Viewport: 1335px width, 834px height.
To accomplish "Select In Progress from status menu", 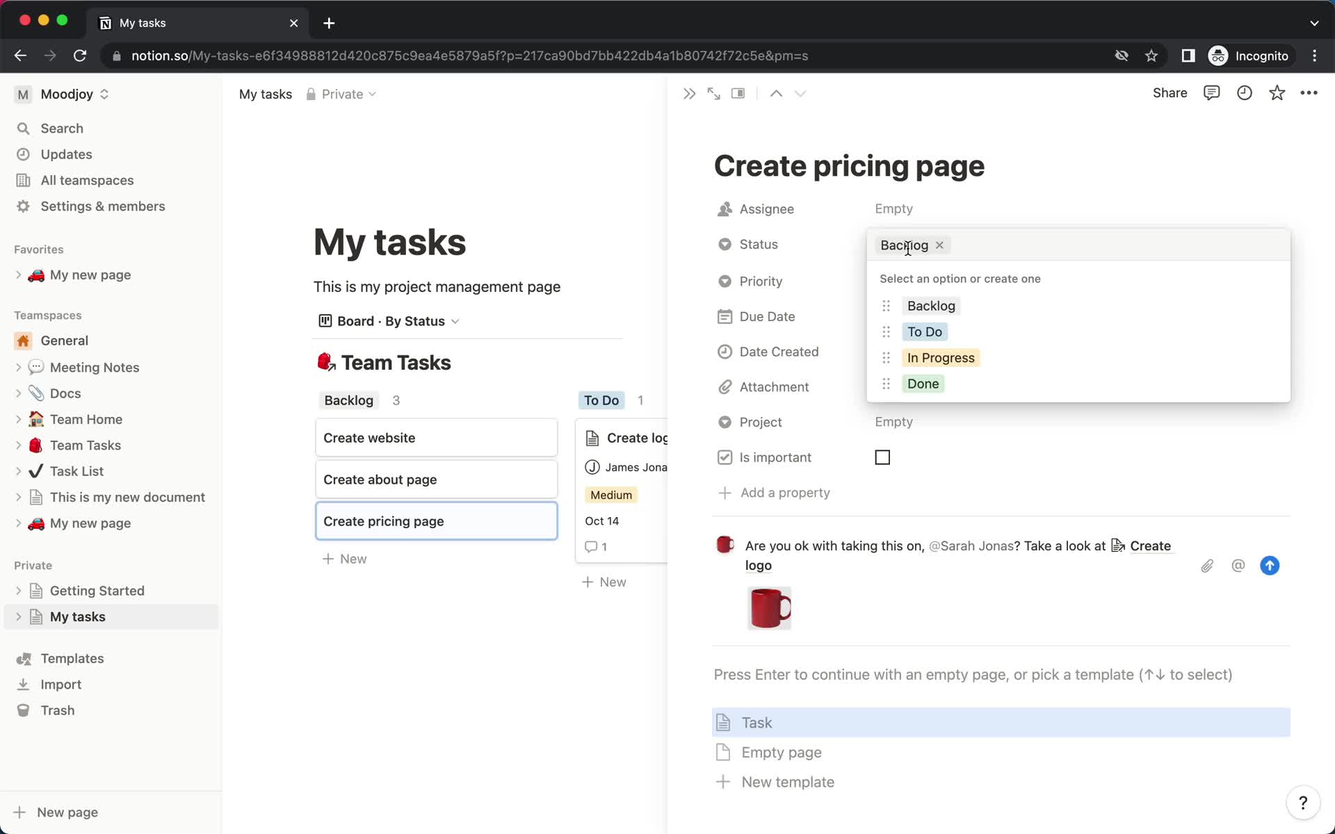I will pos(941,357).
